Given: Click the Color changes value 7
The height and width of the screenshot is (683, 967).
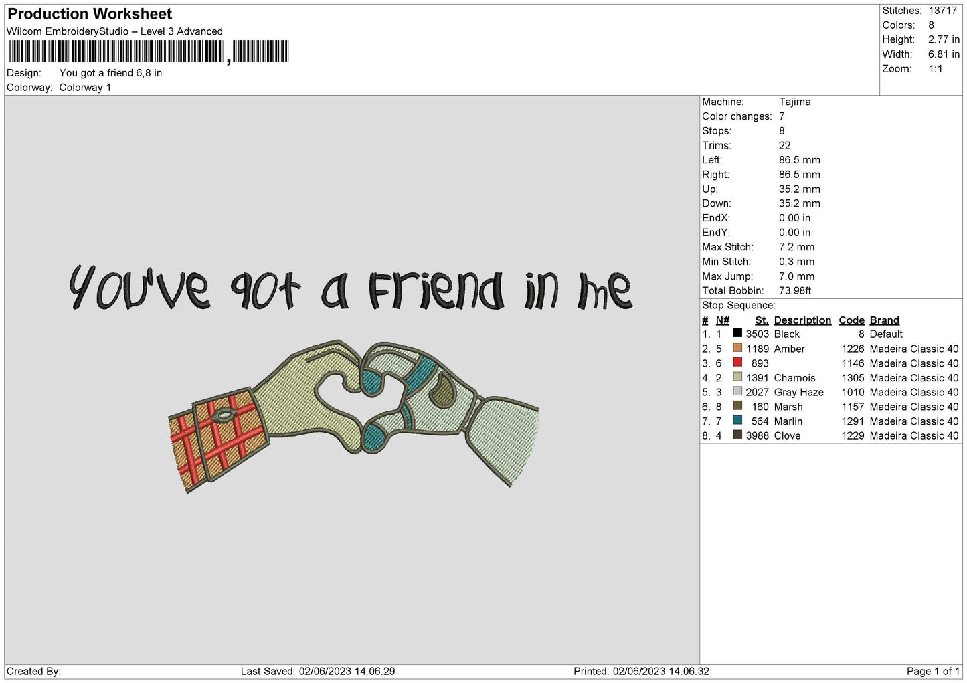Looking at the screenshot, I should point(782,116).
